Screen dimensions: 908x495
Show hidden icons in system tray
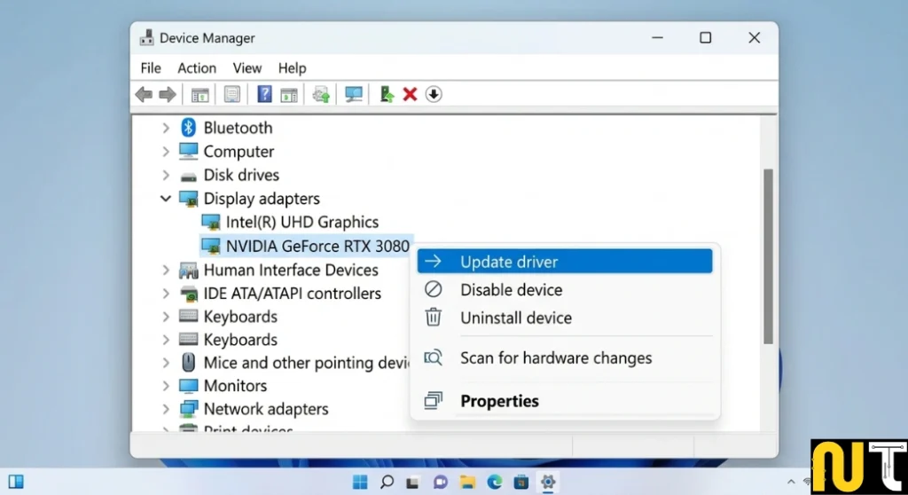790,482
